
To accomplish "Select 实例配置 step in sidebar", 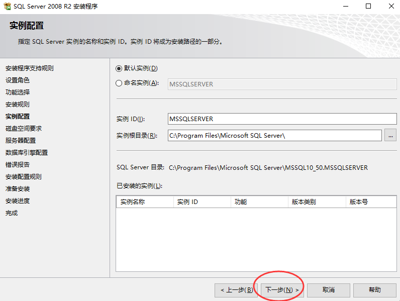I will (x=18, y=116).
